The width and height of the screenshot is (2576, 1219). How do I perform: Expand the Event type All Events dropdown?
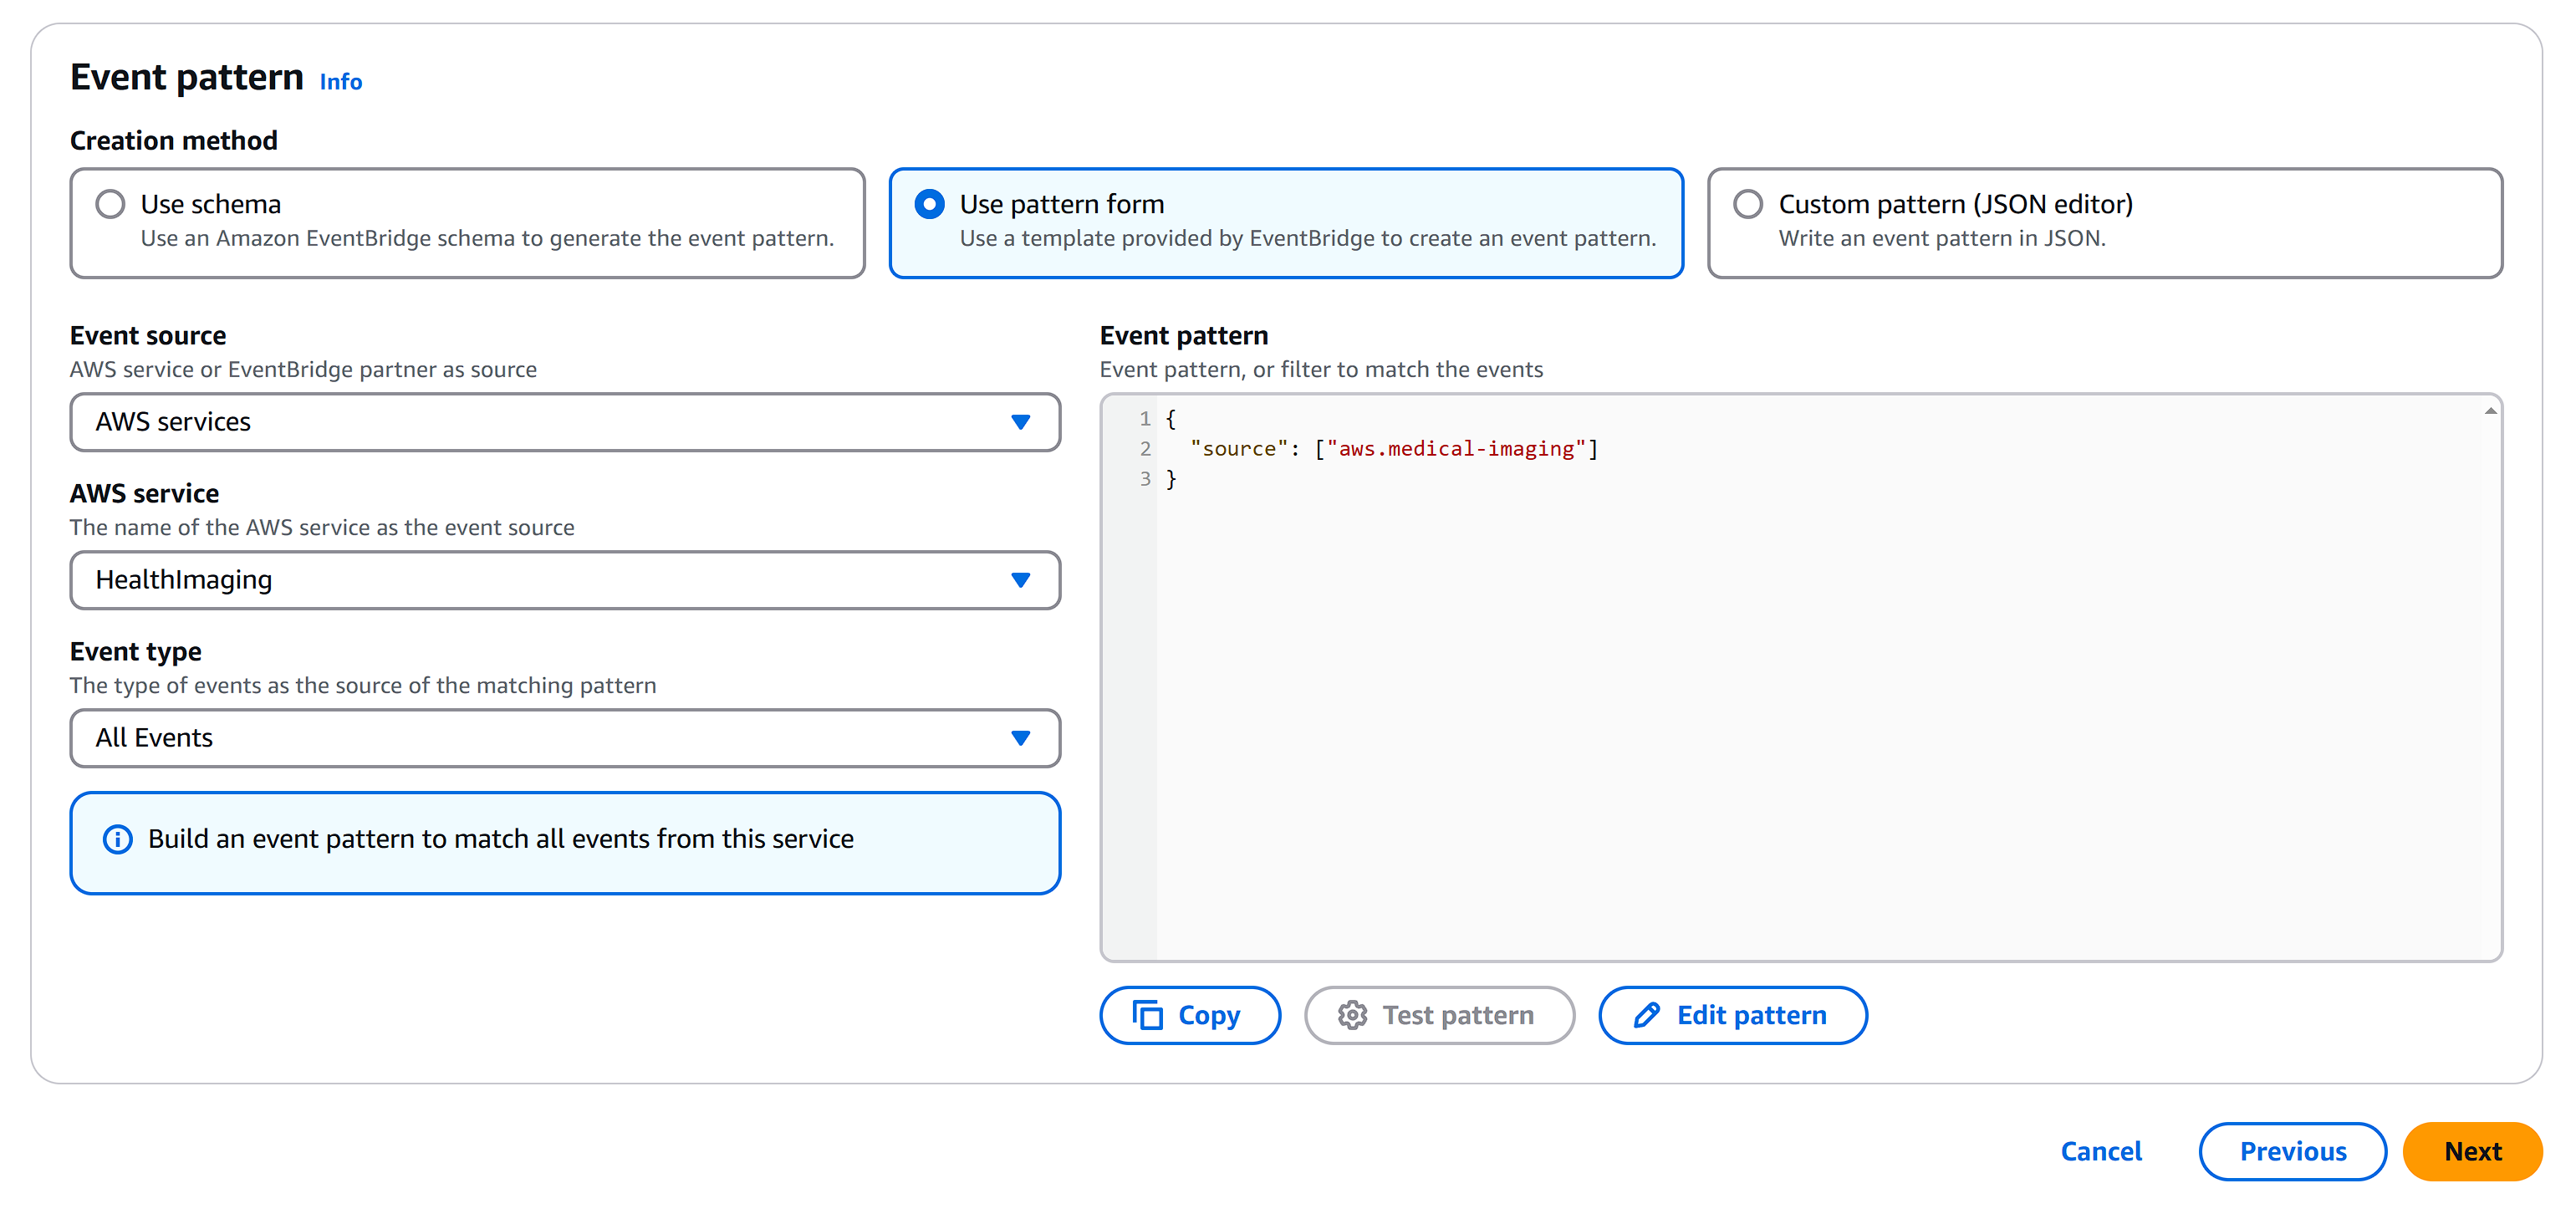point(564,738)
